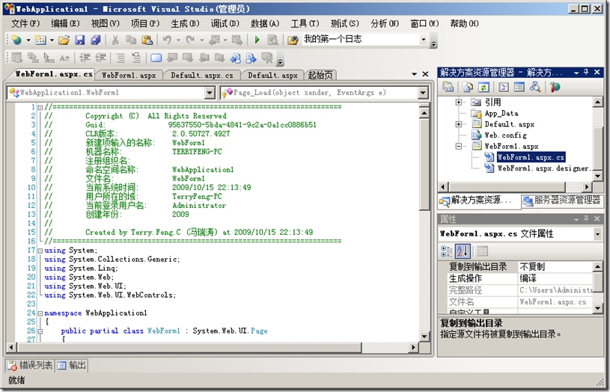Open the 生成(B) build menu
The height and width of the screenshot is (392, 610).
(x=185, y=24)
